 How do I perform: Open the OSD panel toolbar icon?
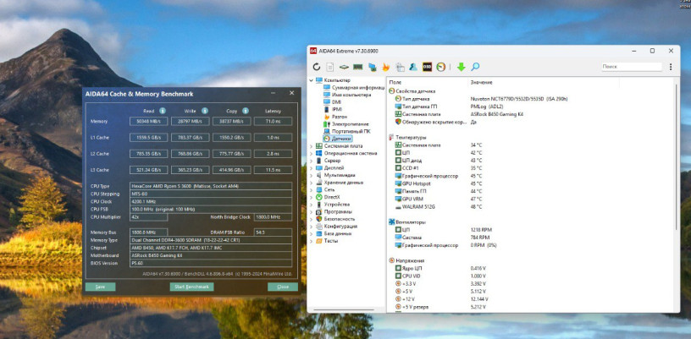(x=427, y=67)
